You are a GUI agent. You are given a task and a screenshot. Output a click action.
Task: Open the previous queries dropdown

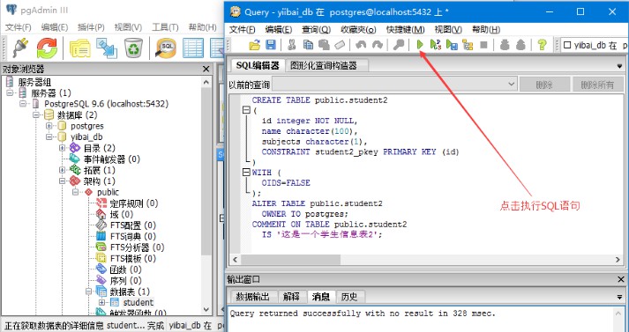point(512,85)
